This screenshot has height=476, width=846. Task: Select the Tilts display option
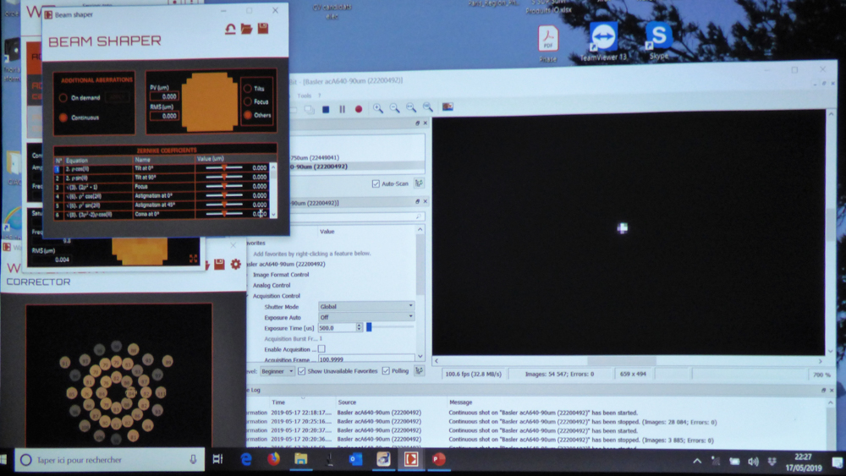248,89
